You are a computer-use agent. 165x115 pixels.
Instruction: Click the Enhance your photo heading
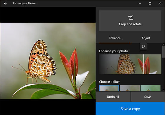[113, 51]
